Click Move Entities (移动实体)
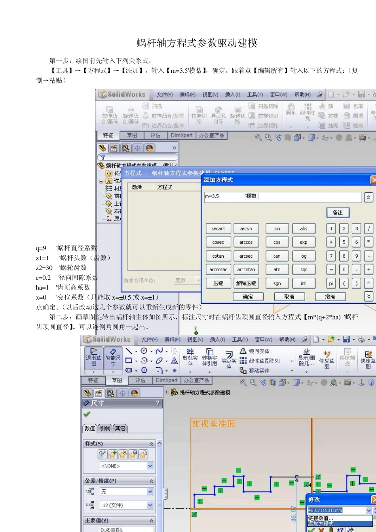The height and width of the screenshot is (532, 376). tap(254, 370)
